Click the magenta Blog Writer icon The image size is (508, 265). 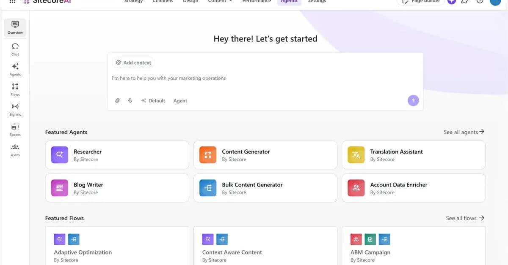click(x=60, y=188)
